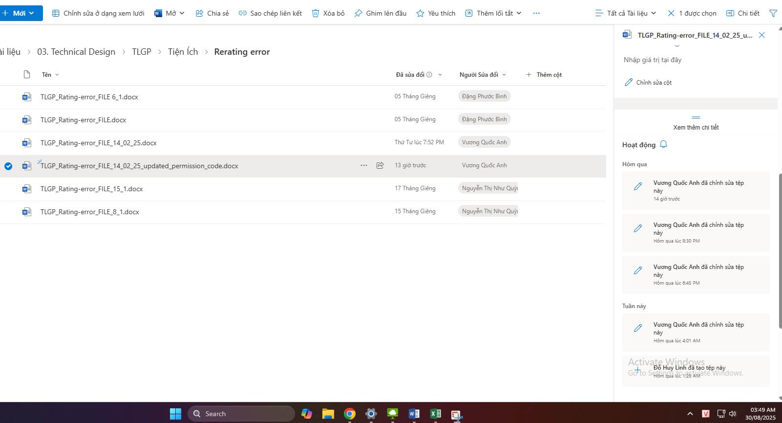Go to TLGP breadcrumb folder
Viewport: 782px width, 423px height.
pyautogui.click(x=142, y=52)
